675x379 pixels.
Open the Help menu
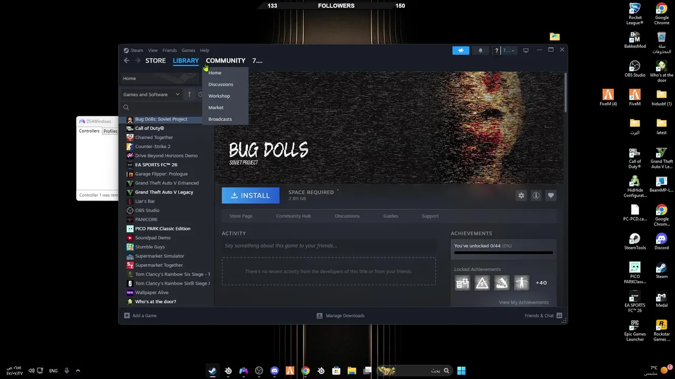click(205, 51)
